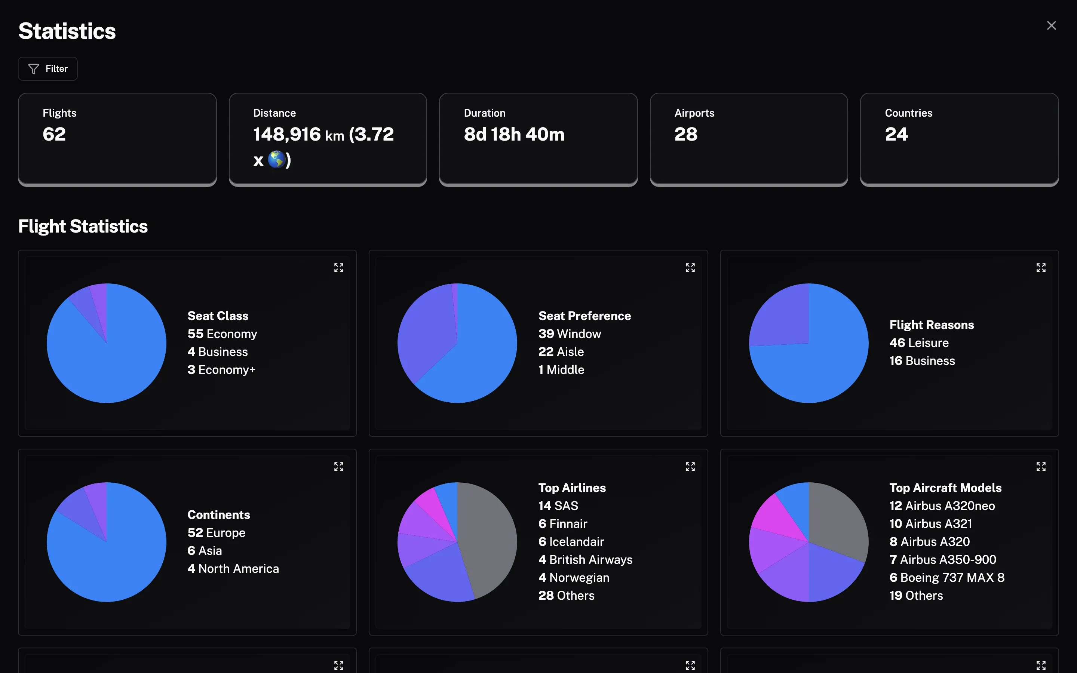
Task: Click the '28 Others' airline entry
Action: [x=567, y=596]
